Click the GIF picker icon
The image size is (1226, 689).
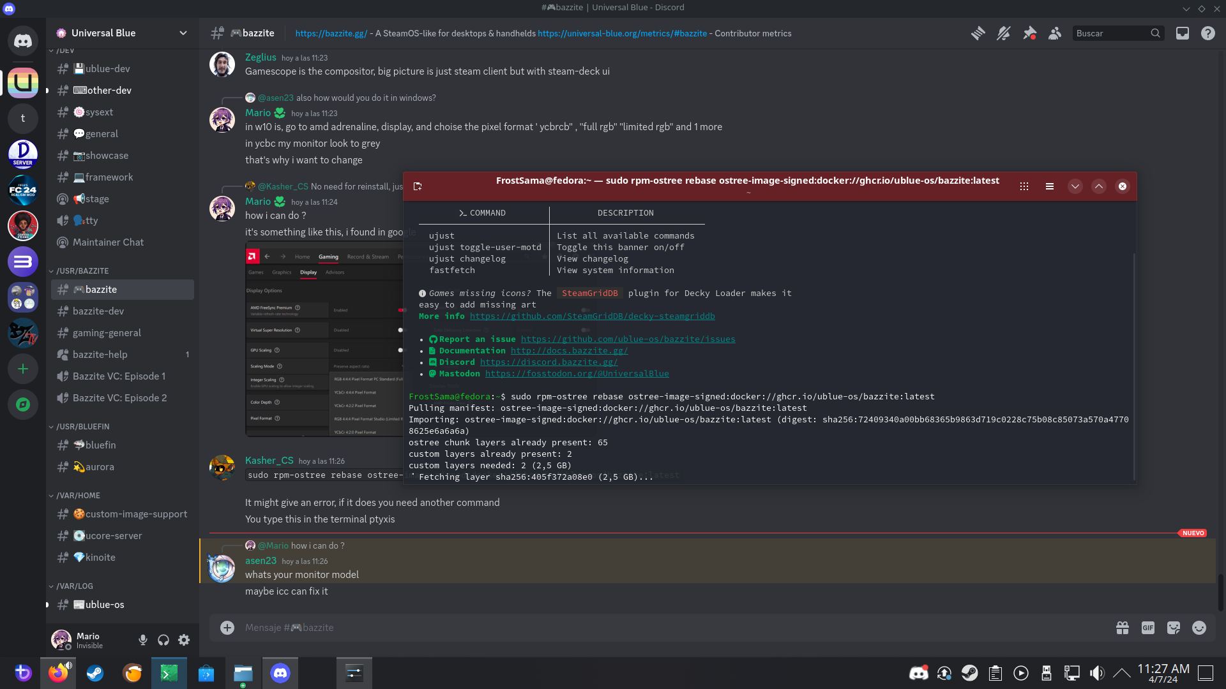tap(1148, 628)
